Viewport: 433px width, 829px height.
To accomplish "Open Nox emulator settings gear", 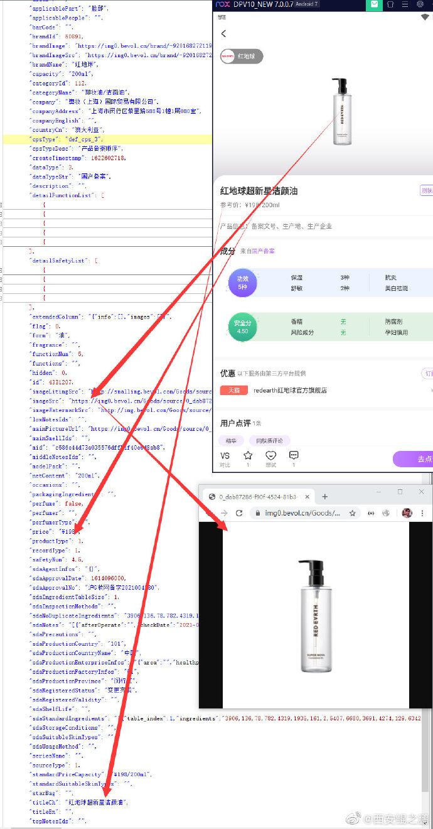I will (x=420, y=4).
